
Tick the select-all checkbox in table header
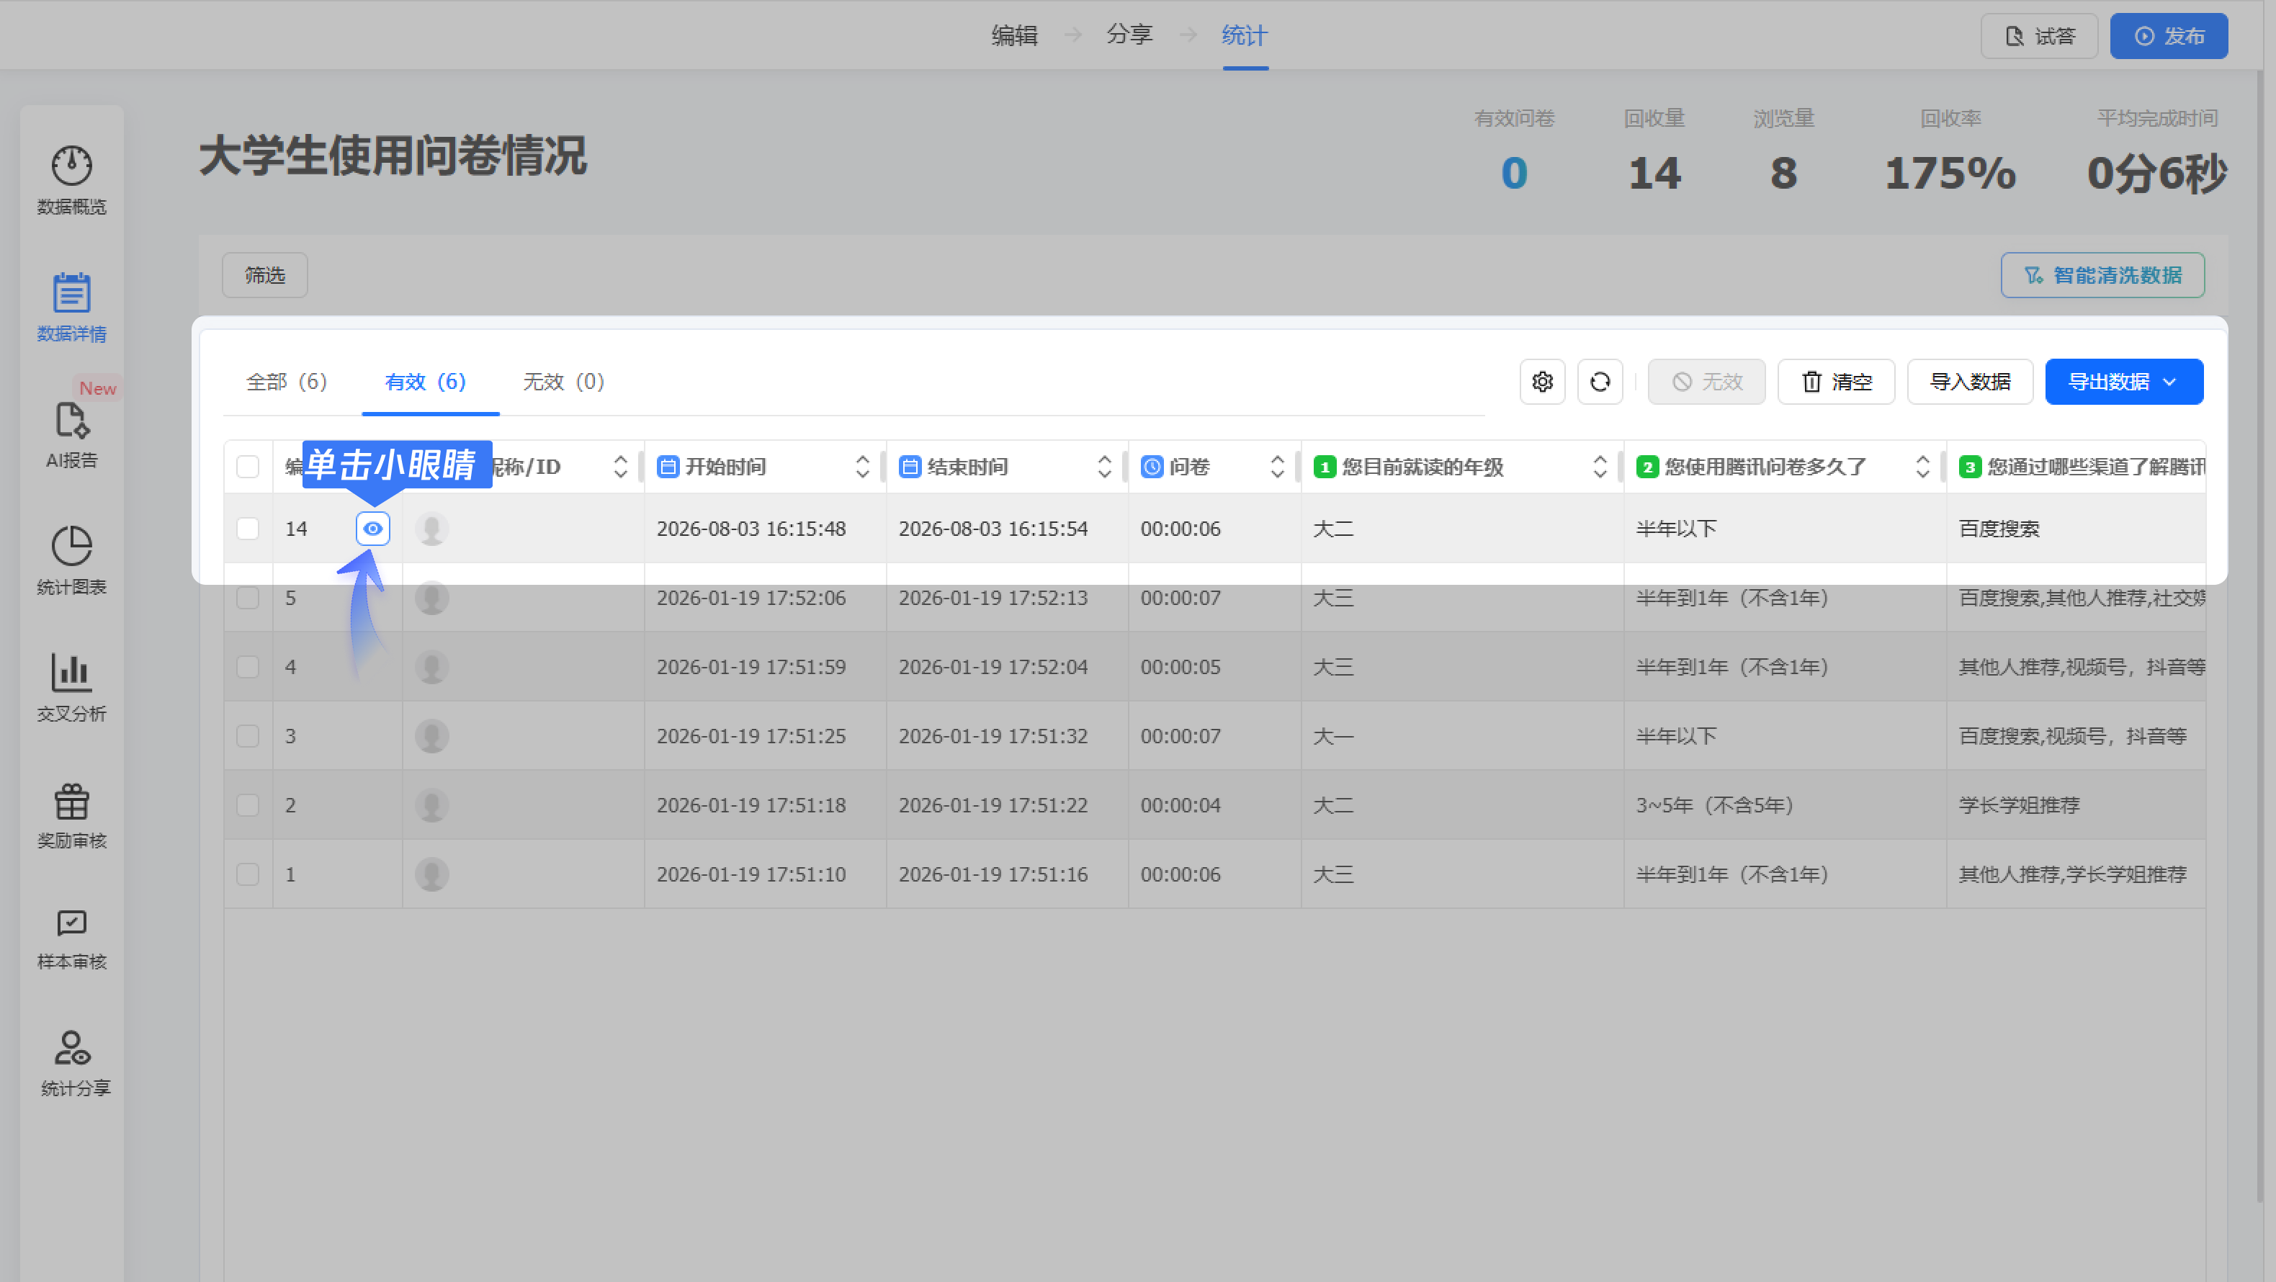[x=248, y=467]
